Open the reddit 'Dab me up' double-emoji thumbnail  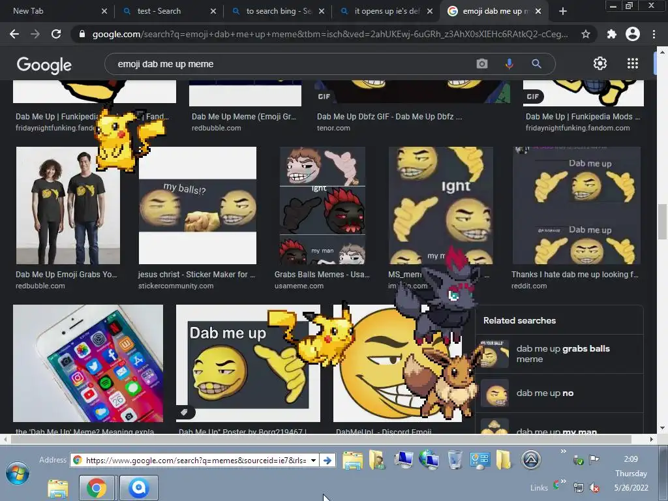577,205
